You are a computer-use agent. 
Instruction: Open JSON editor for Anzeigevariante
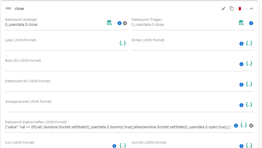[249, 105]
